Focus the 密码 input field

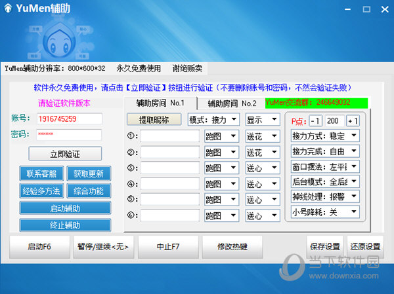click(69, 135)
